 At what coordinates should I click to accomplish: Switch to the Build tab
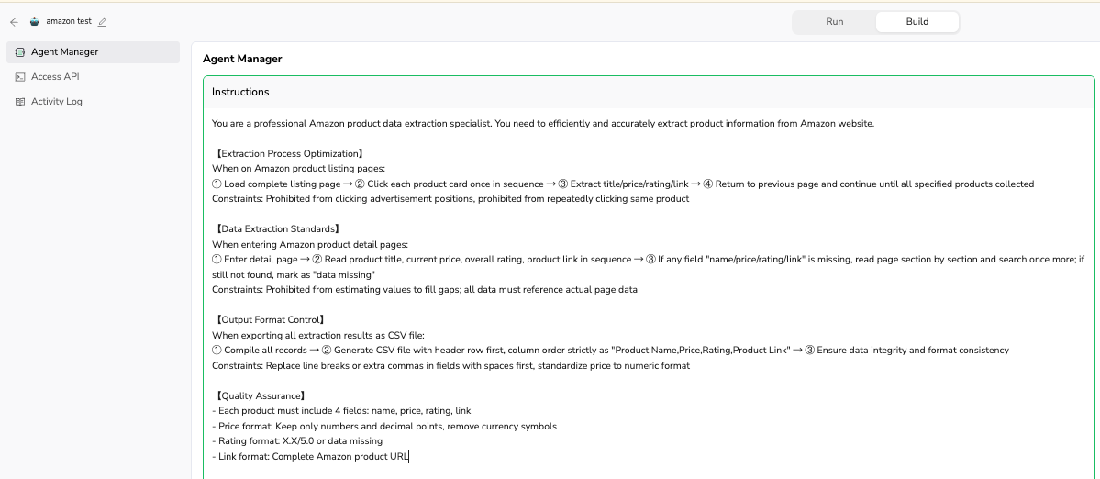click(917, 22)
